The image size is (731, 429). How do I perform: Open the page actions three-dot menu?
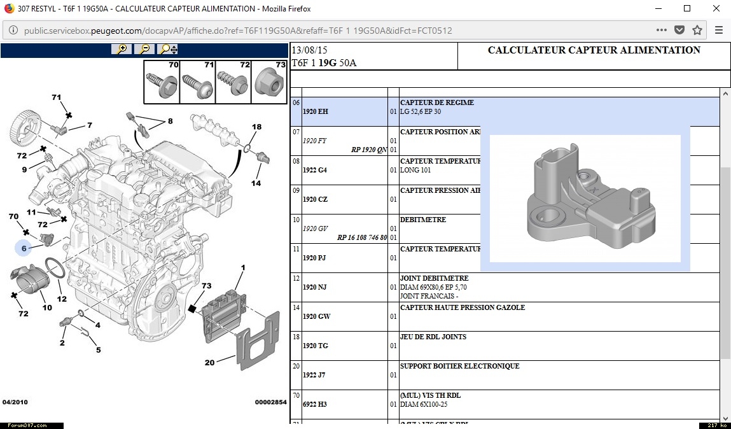click(x=662, y=30)
